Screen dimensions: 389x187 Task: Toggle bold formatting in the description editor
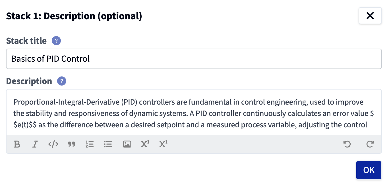point(17,144)
